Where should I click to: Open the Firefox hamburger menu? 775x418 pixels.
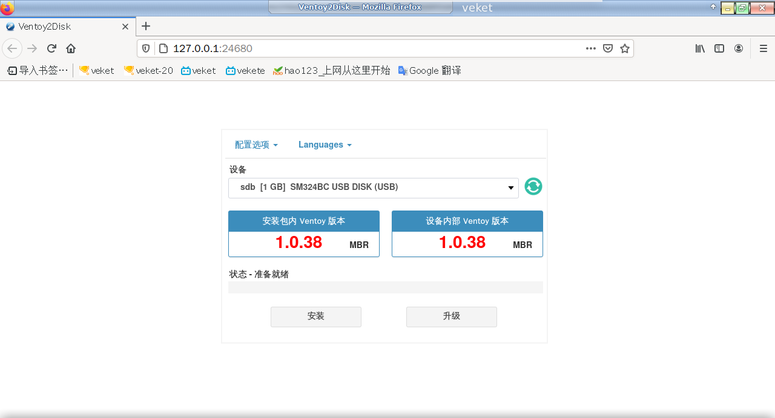click(x=763, y=48)
